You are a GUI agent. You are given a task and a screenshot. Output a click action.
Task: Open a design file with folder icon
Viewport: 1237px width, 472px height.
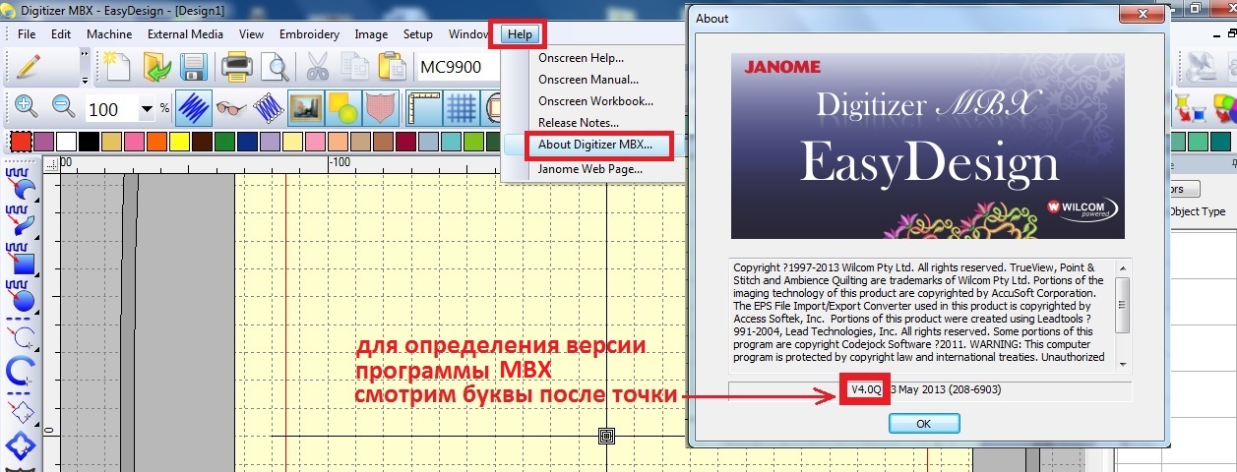pyautogui.click(x=156, y=68)
